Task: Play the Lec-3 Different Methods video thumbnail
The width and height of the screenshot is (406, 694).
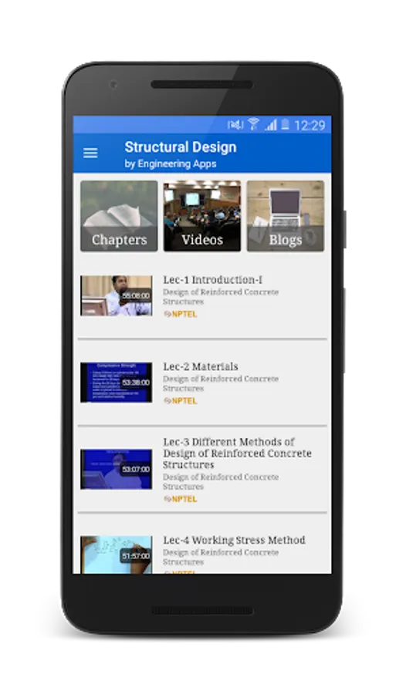Action: 116,469
